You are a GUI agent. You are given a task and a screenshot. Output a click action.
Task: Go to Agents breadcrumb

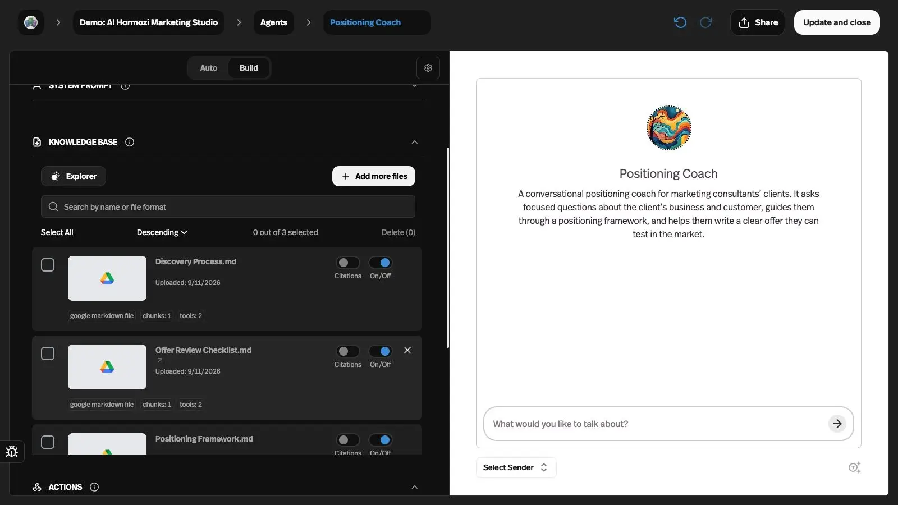(274, 22)
